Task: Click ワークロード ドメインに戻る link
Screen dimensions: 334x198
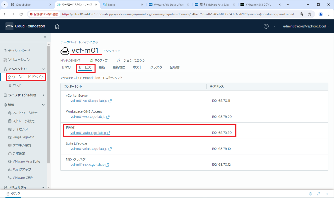Action: (79, 42)
